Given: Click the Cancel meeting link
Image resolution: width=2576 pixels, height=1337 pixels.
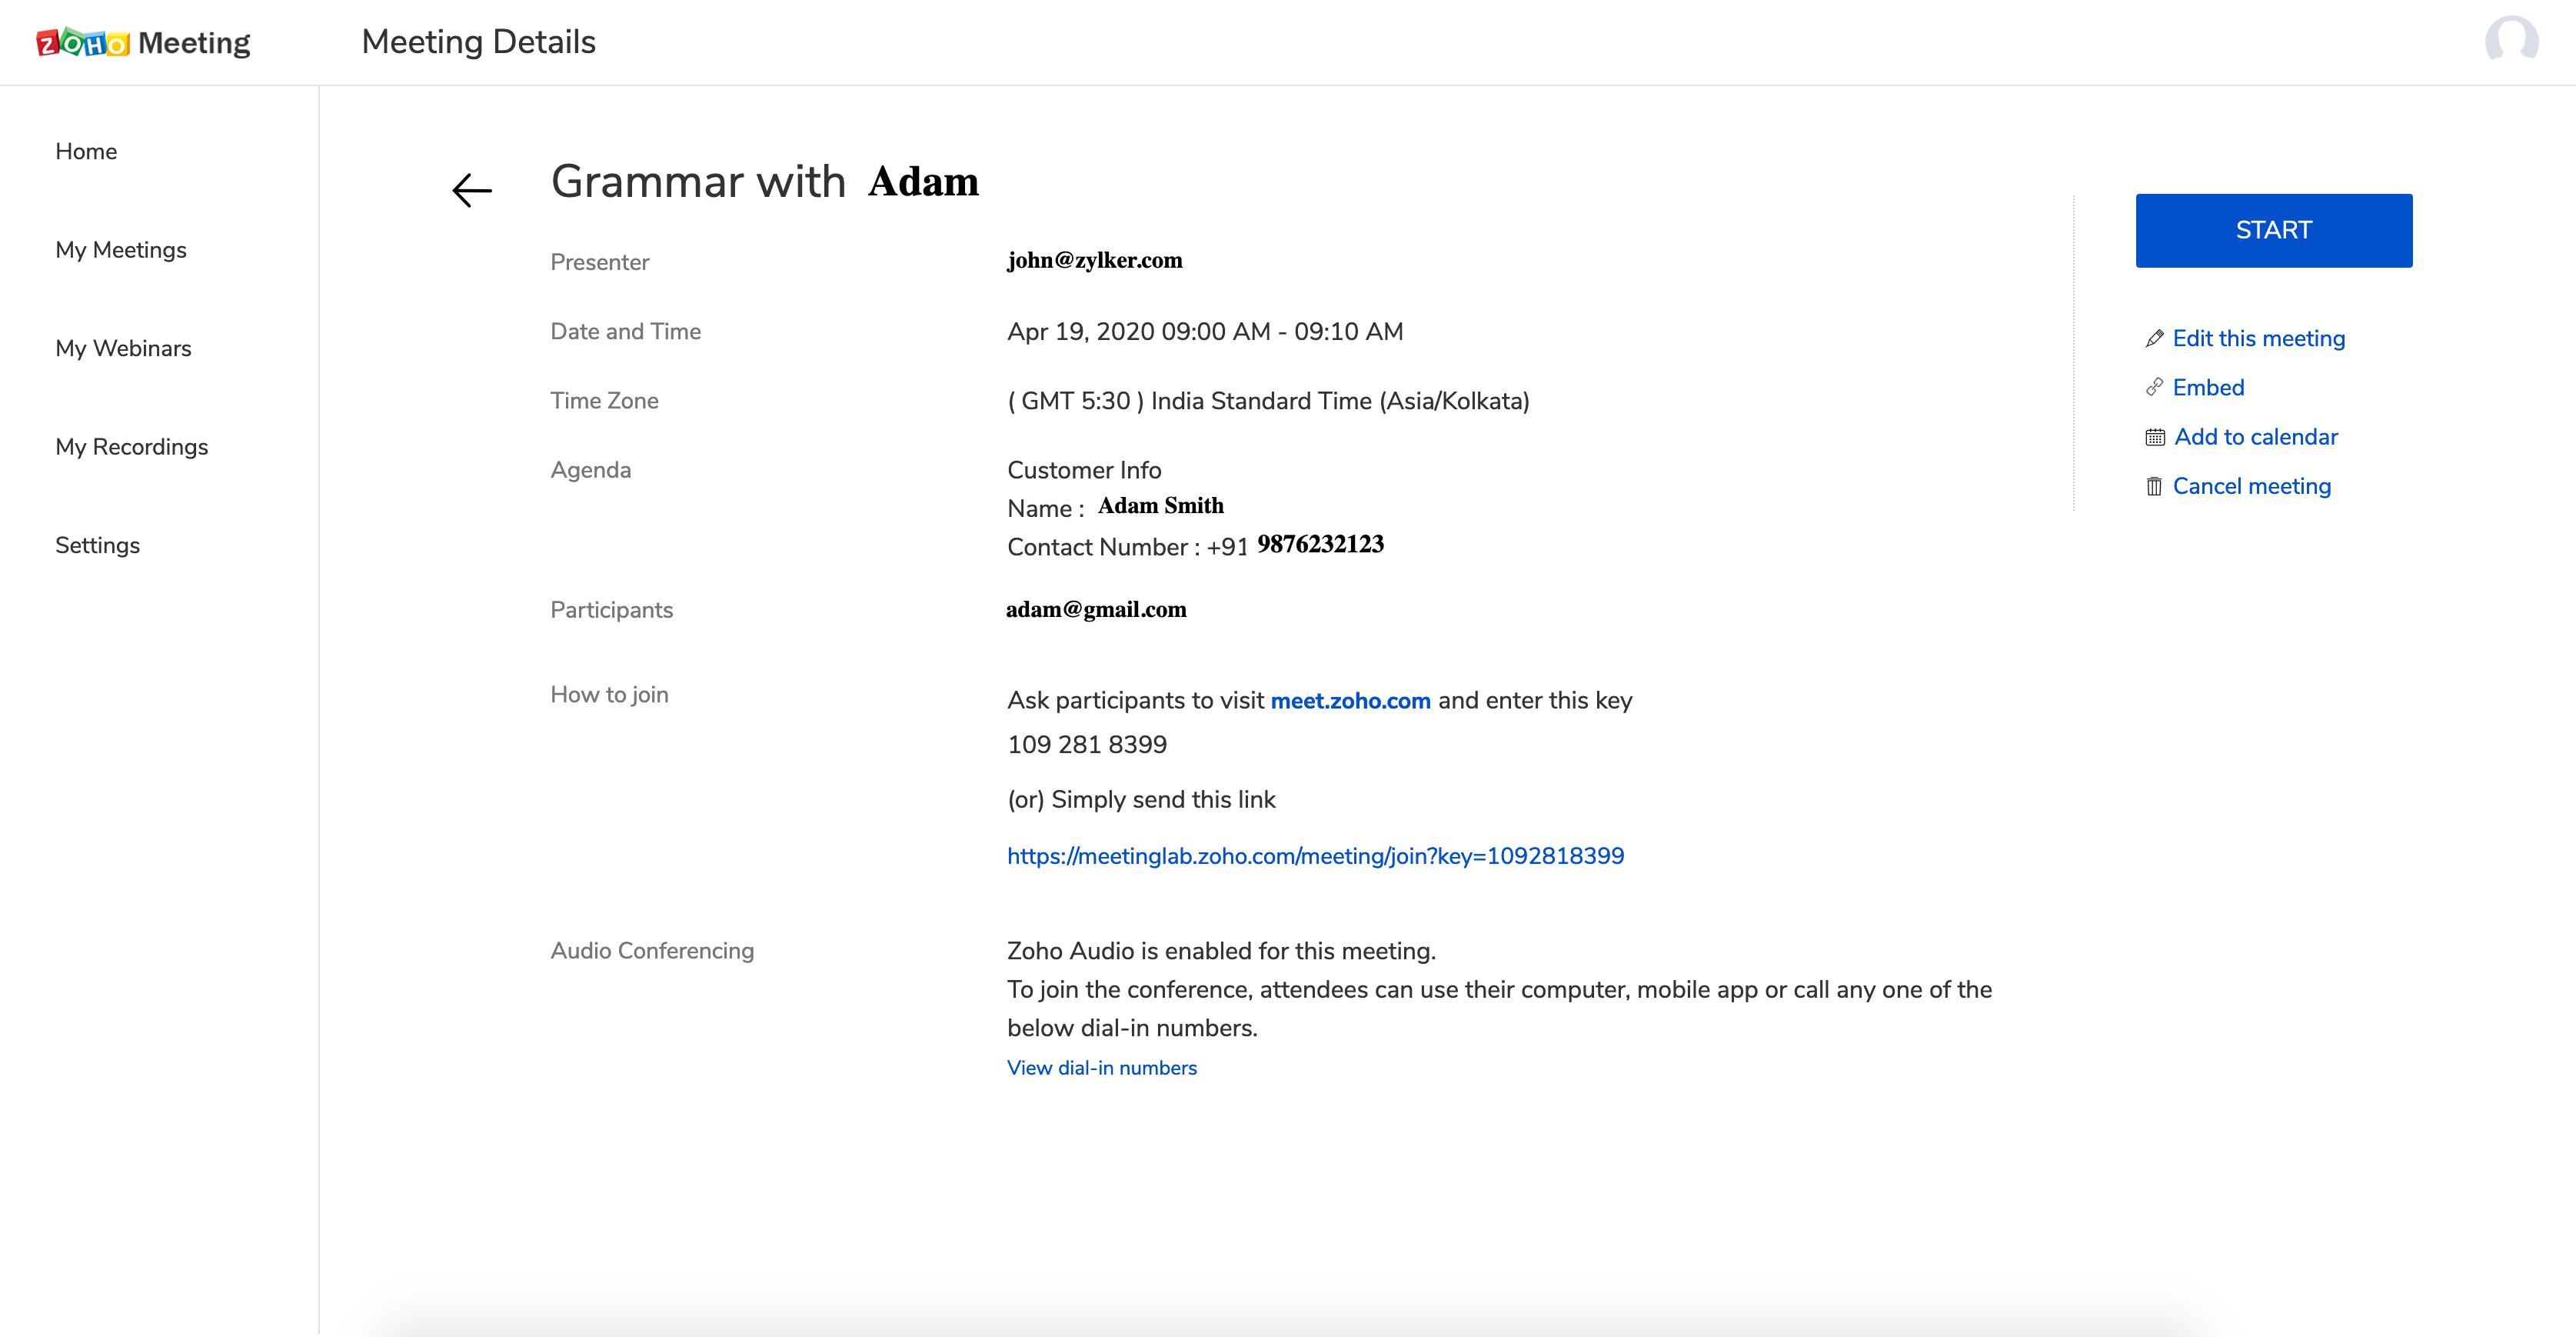Looking at the screenshot, I should 2251,486.
